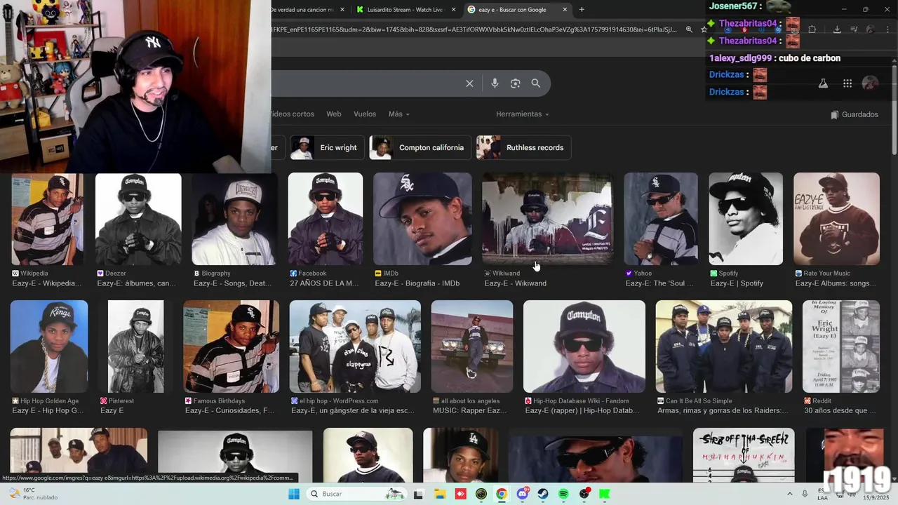Open Steam from the taskbar

pyautogui.click(x=543, y=494)
